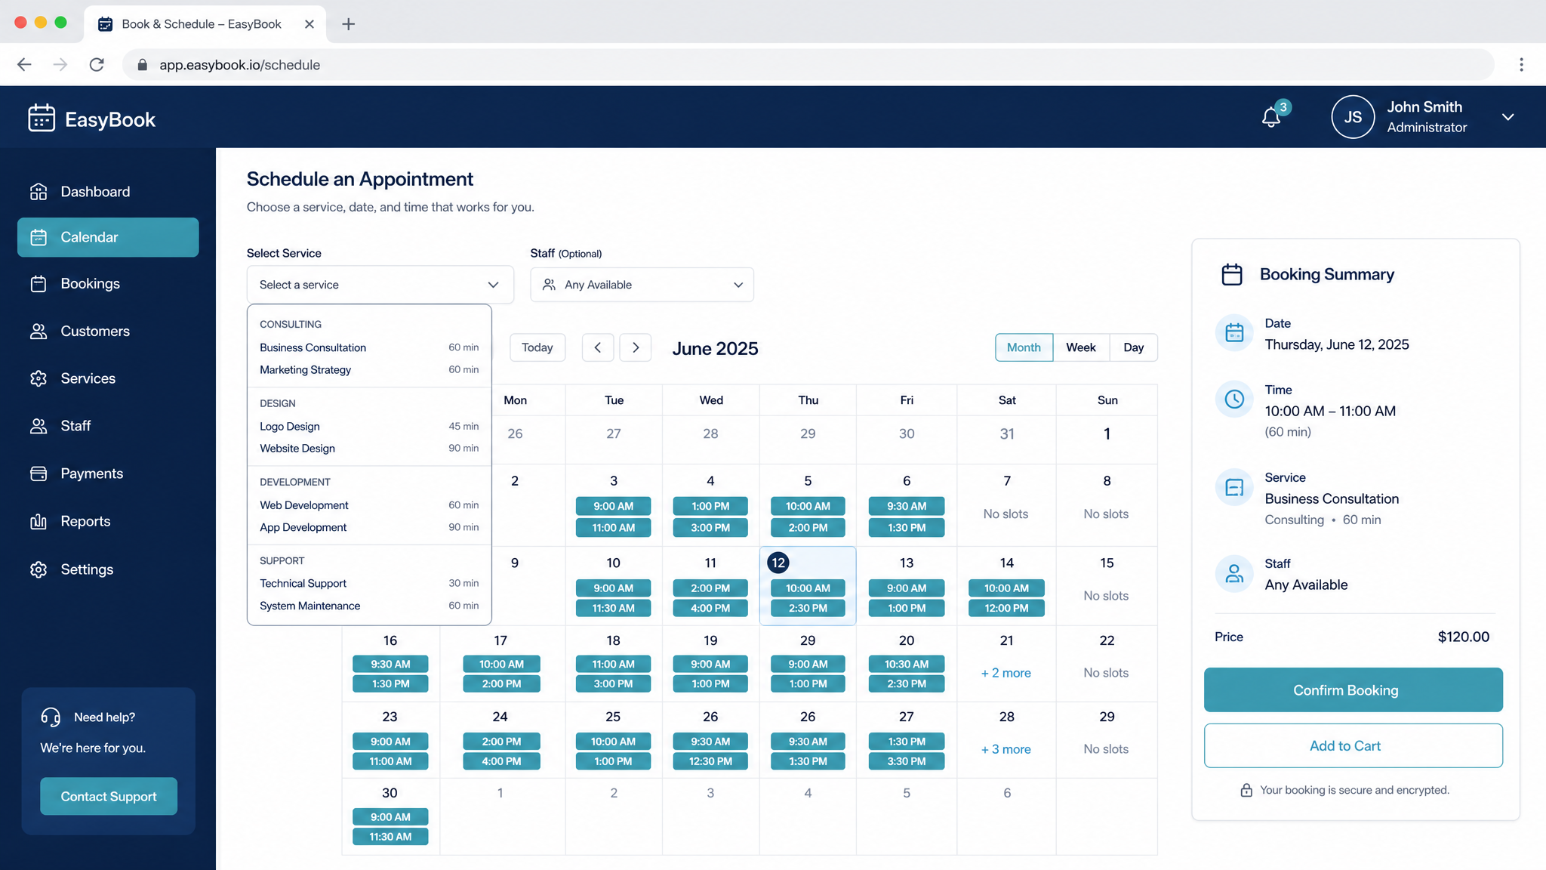Click the clock icon beside Time
This screenshot has width=1546, height=870.
point(1234,399)
